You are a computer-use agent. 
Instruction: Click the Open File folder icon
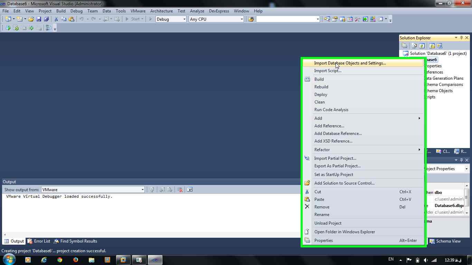point(31,19)
